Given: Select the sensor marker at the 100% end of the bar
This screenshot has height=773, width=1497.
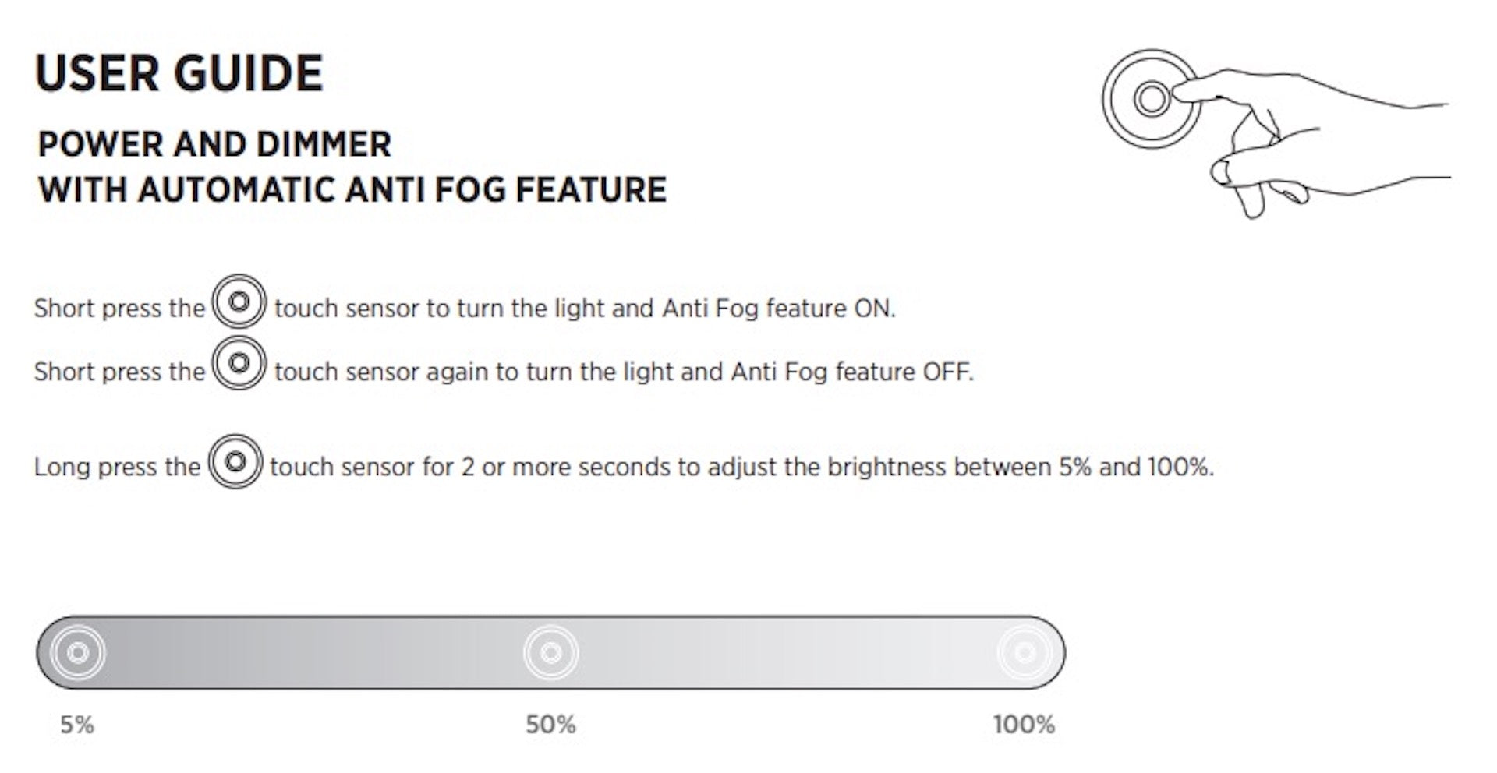Looking at the screenshot, I should coord(1024,652).
